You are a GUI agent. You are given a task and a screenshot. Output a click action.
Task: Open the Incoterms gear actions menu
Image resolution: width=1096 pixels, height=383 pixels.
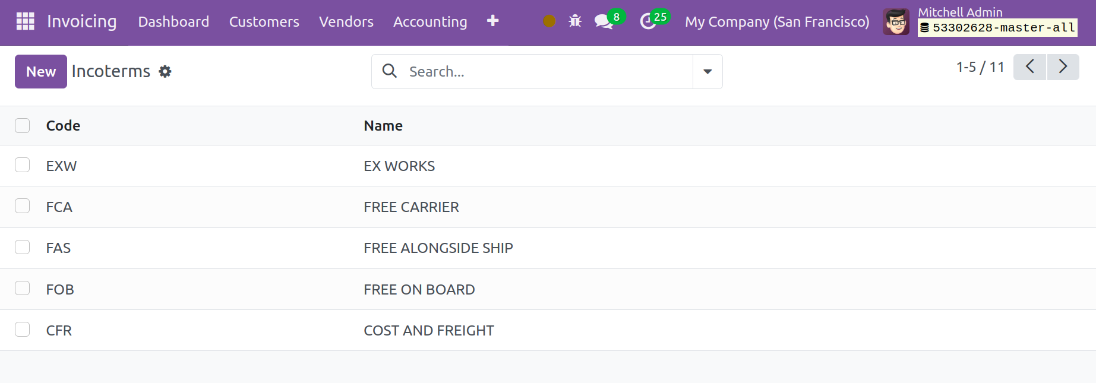tap(165, 72)
